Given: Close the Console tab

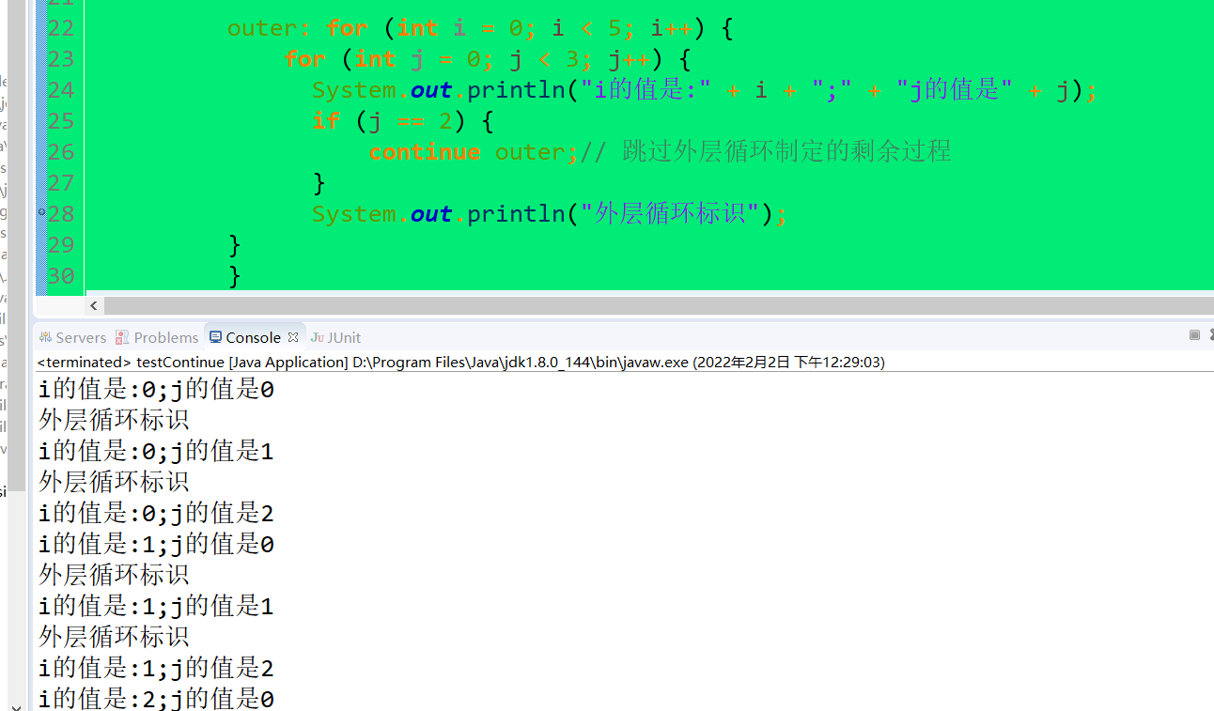Looking at the screenshot, I should click(x=291, y=336).
